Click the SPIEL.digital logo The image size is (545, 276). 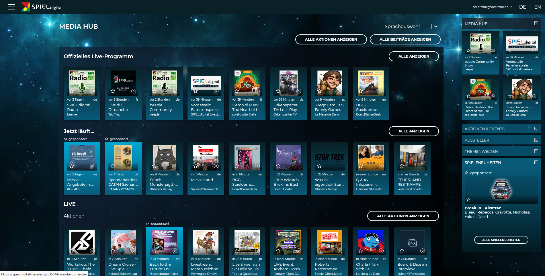(42, 7)
